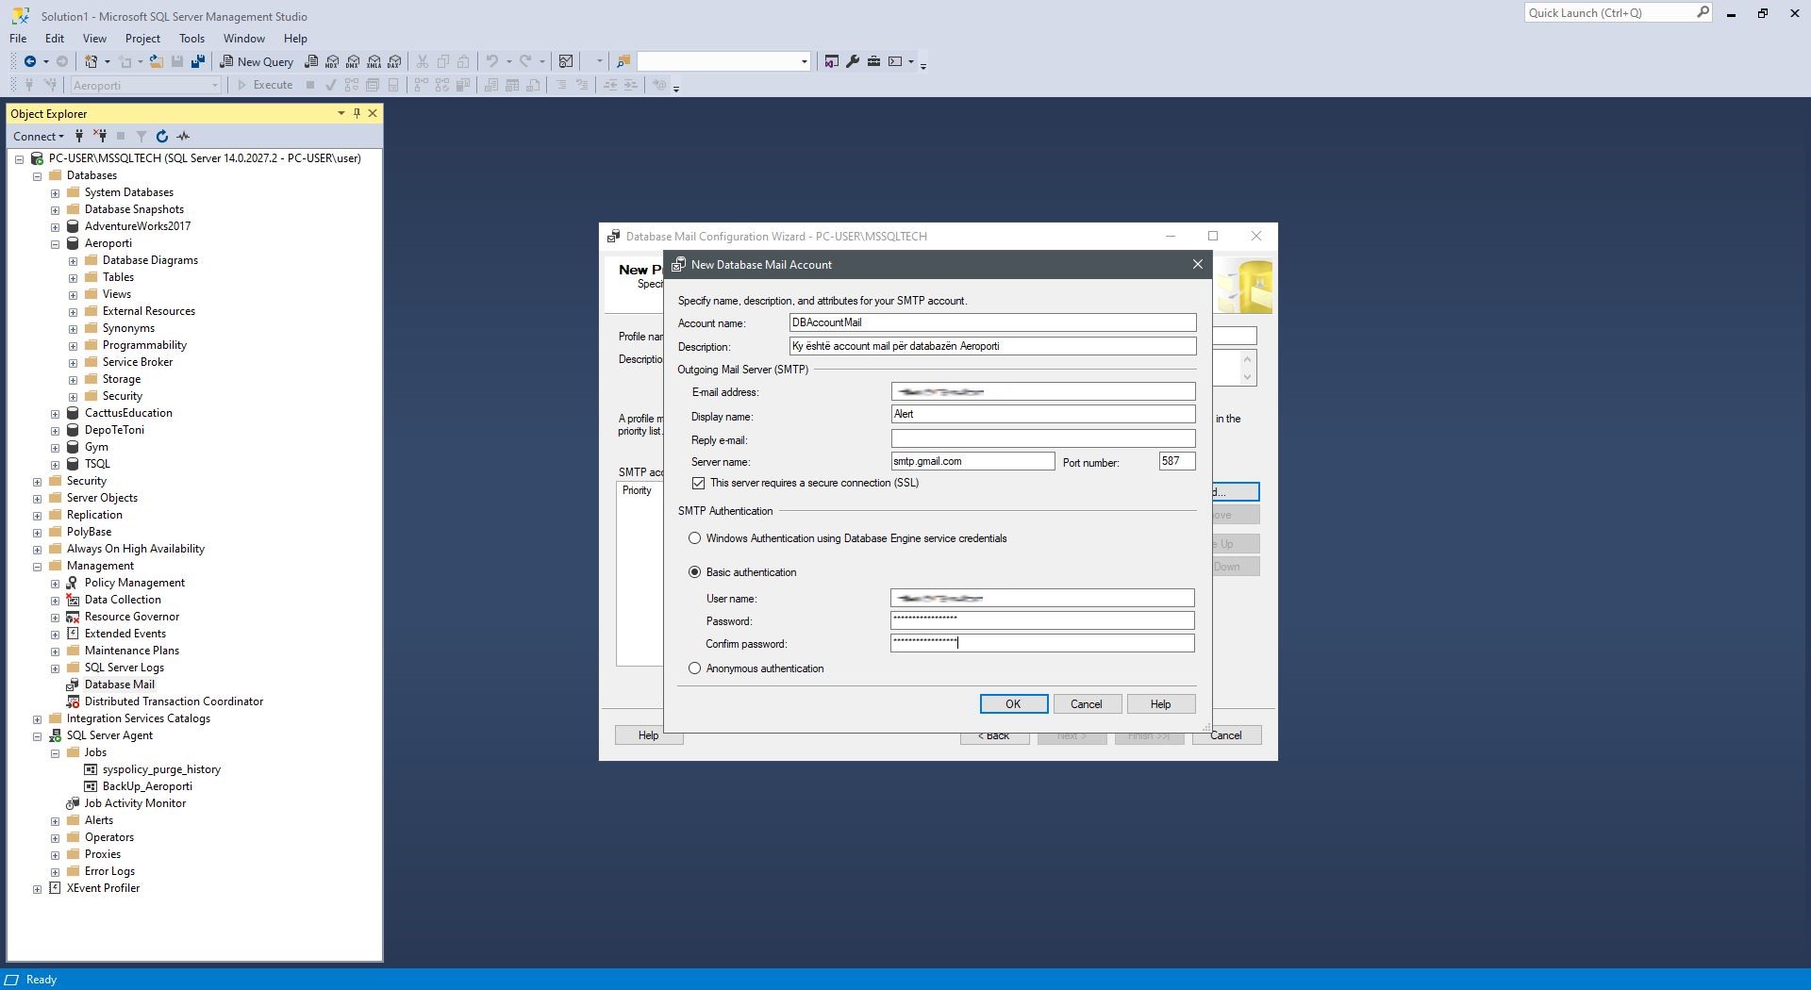
Task: Click Cancel in New Database Mail Account dialog
Action: coord(1086,704)
